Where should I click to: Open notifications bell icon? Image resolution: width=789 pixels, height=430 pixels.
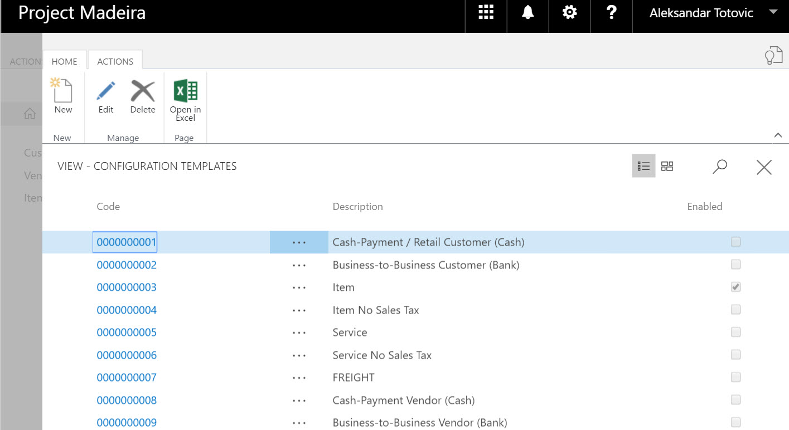pos(527,13)
